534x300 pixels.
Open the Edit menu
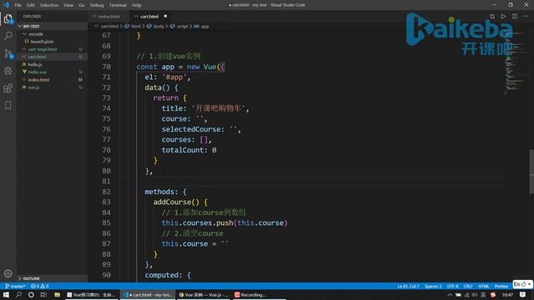(31, 5)
